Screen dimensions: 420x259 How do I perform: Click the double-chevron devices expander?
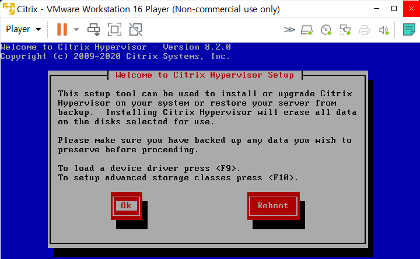(x=289, y=30)
